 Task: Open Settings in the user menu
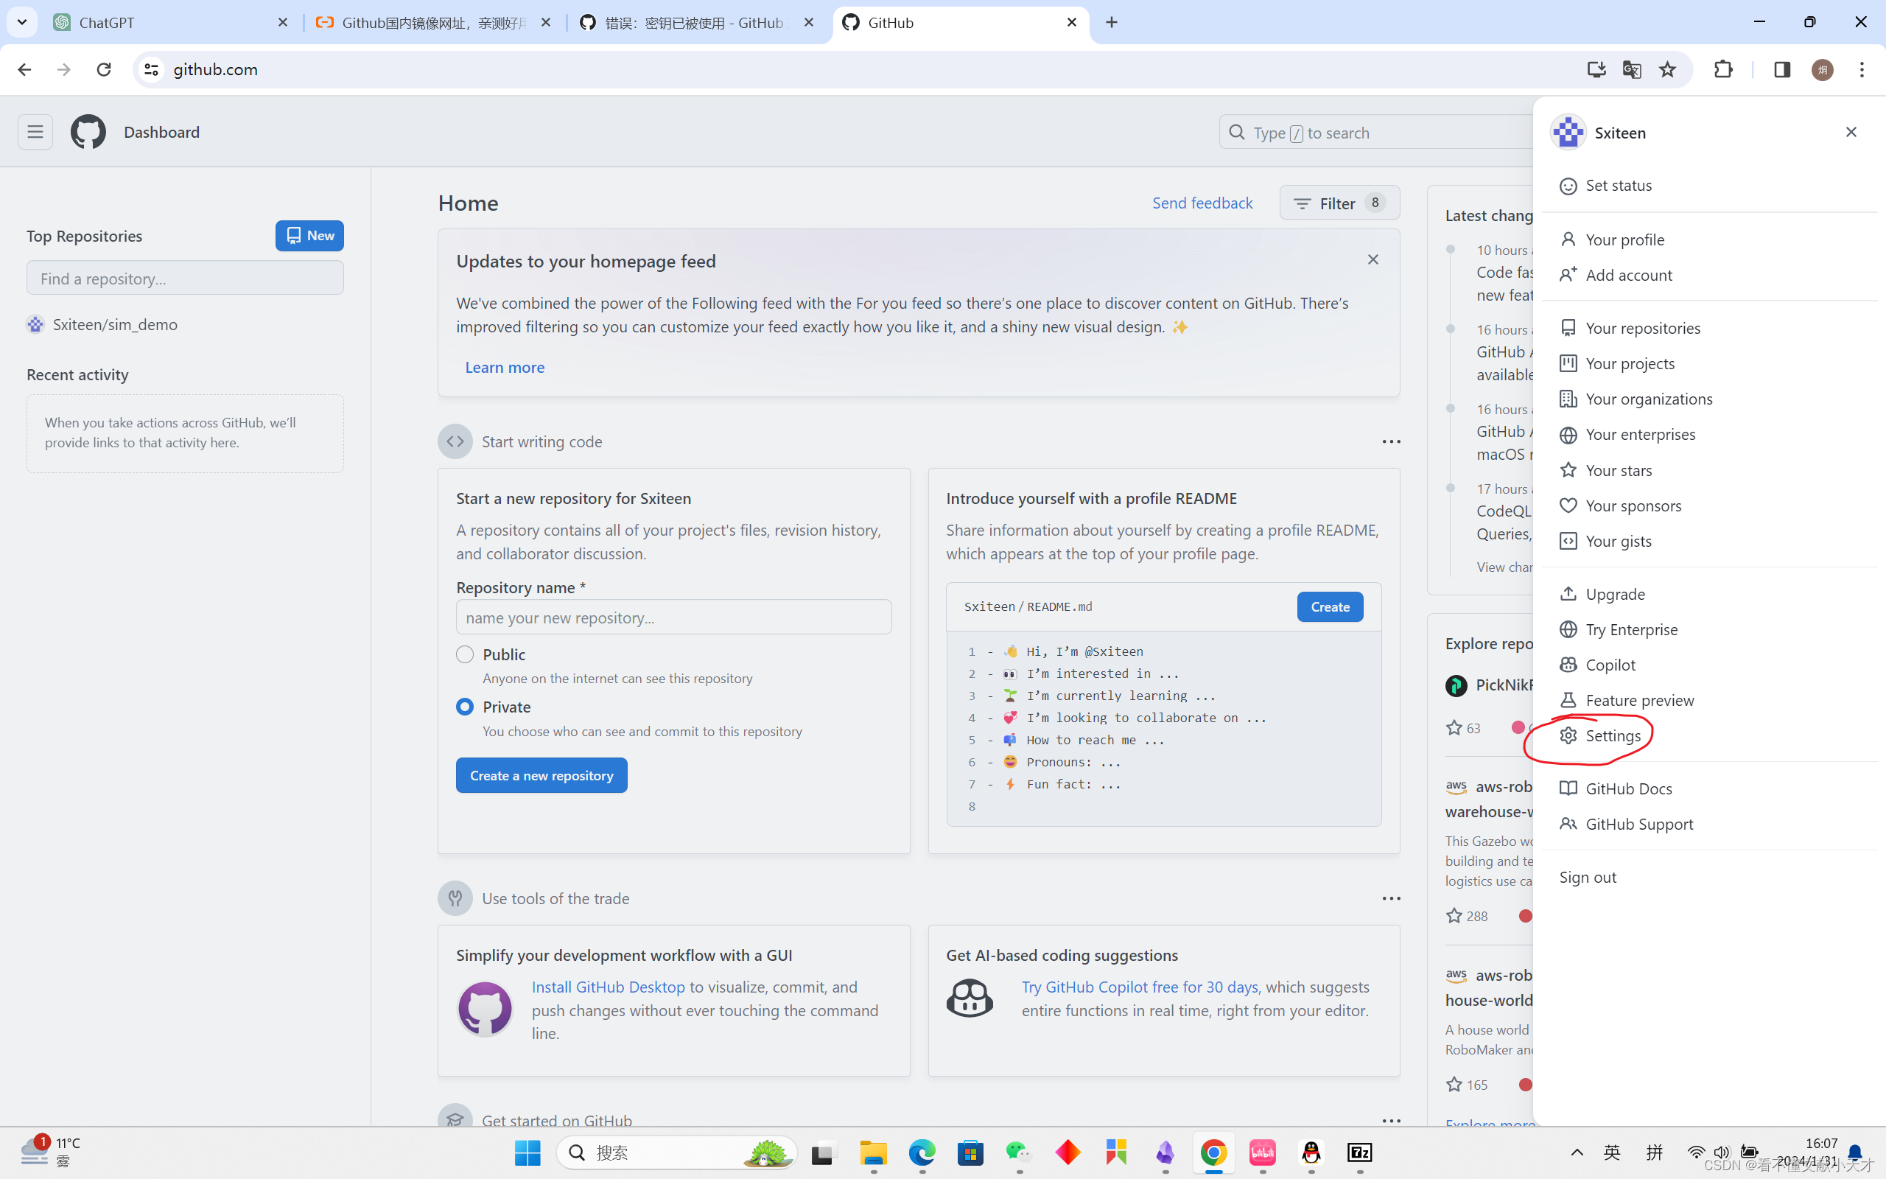pos(1613,735)
